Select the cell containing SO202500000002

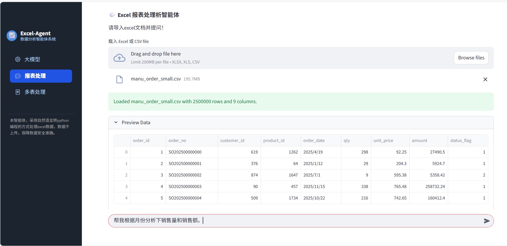pyautogui.click(x=185, y=175)
